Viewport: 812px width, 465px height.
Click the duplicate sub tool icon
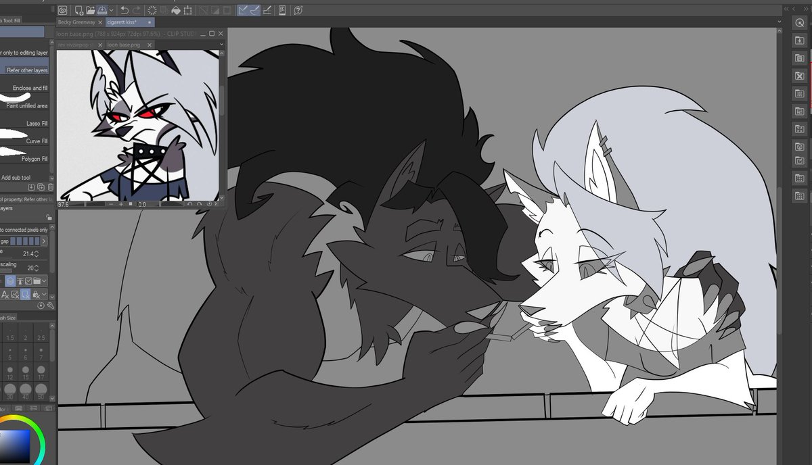tap(41, 187)
